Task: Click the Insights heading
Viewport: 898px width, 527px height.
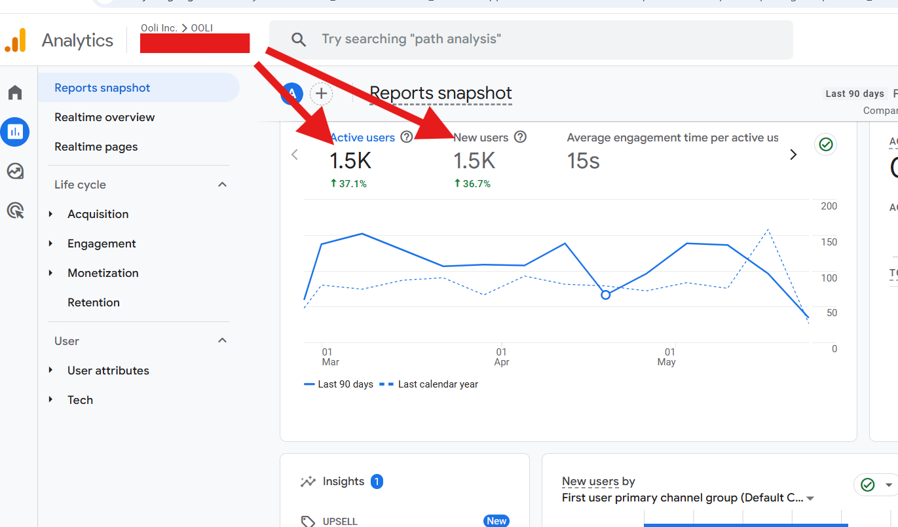Action: pyautogui.click(x=343, y=482)
